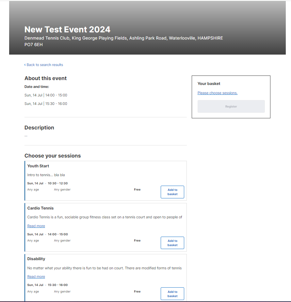Click the back chevron before search results
The image size is (291, 302).
point(25,65)
